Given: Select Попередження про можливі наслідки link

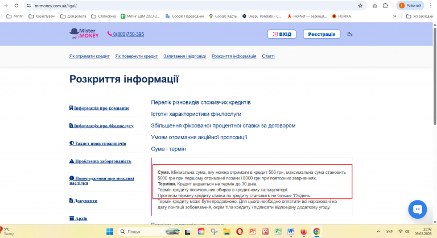Looking at the screenshot, I should [102, 181].
